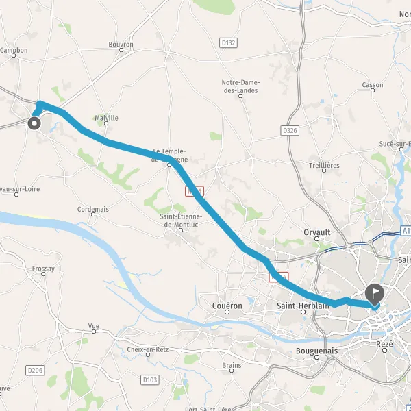Viewport: 411px width, 411px height.
Task: Click the Malville town marker
Action: click(x=106, y=123)
